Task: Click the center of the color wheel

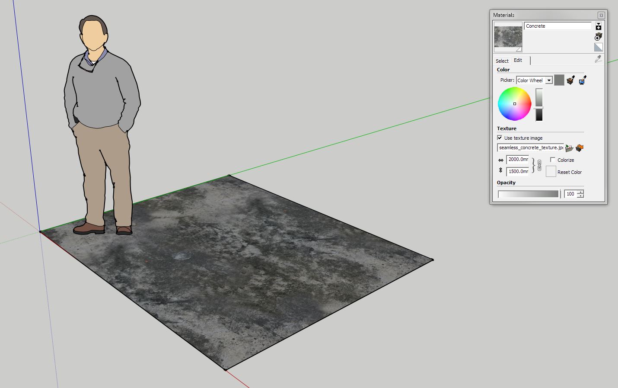Action: (x=514, y=104)
